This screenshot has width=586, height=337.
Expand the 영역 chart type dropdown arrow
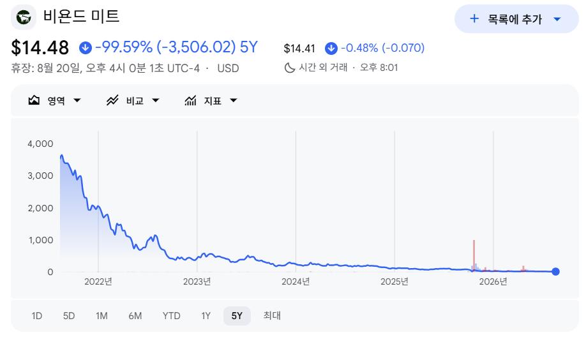click(77, 100)
